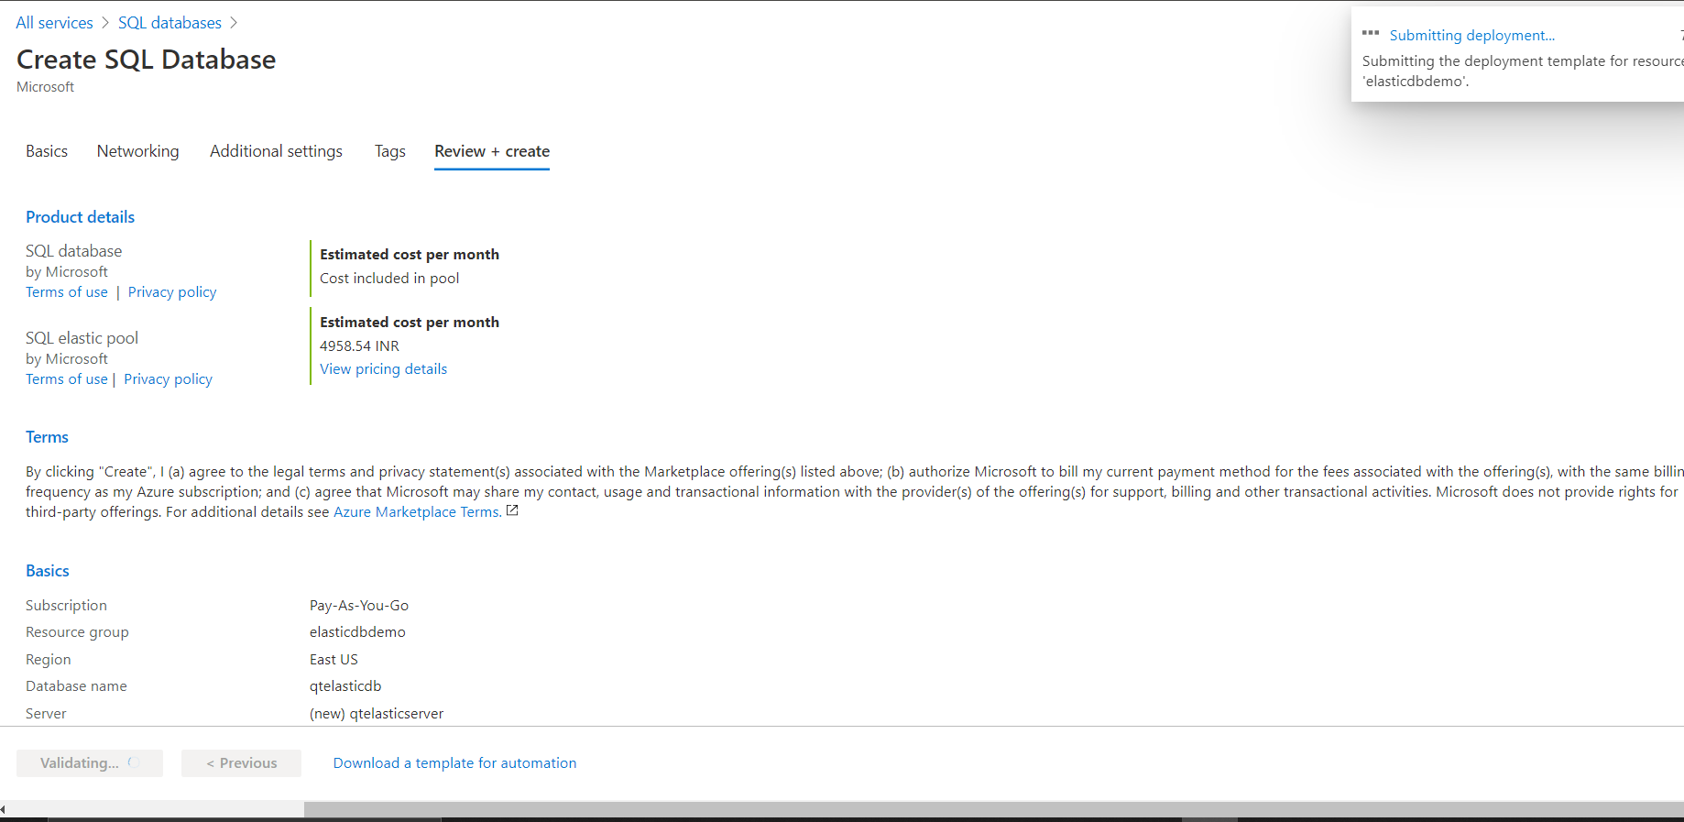Open SQL elastic pool Privacy policy
1684x822 pixels.
coord(168,379)
